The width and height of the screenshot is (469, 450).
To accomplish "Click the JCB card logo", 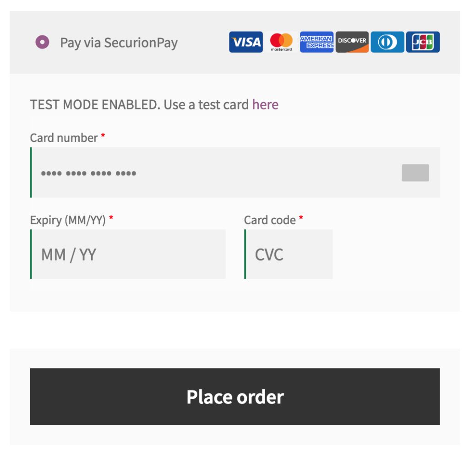I will (423, 42).
